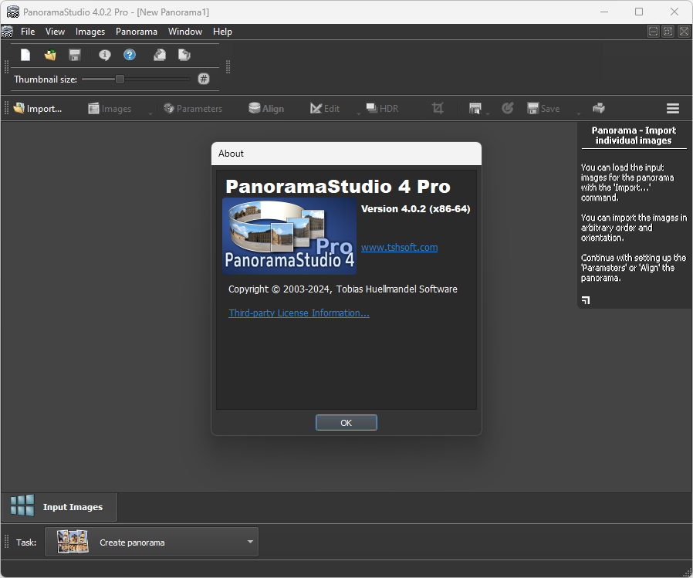Create a new panorama with the blank page icon
Image resolution: width=693 pixels, height=578 pixels.
[25, 55]
